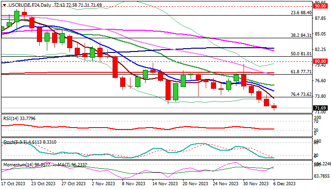Select the red 80.00 price level tag

tap(320, 61)
